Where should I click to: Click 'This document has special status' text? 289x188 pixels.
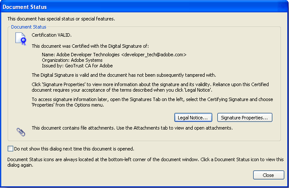61,19
